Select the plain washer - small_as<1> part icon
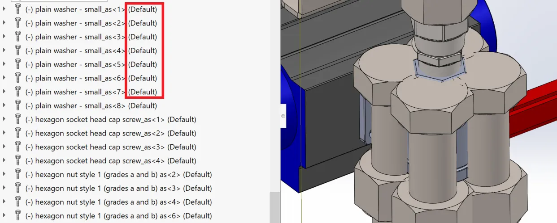This screenshot has height=223, width=557. 18,9
